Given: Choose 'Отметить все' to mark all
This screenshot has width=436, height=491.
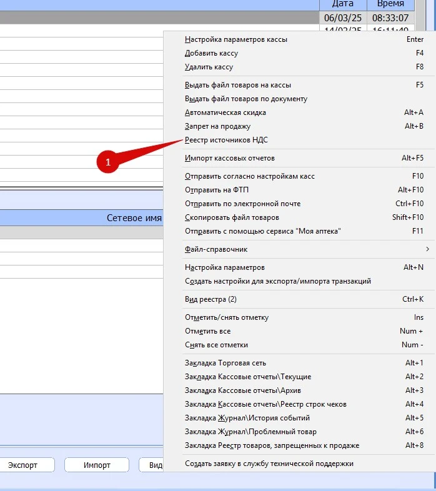Looking at the screenshot, I should click(x=207, y=331).
